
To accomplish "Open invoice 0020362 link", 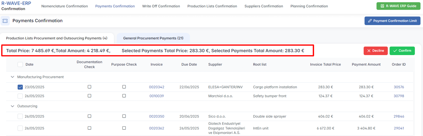I will pyautogui.click(x=157, y=128).
